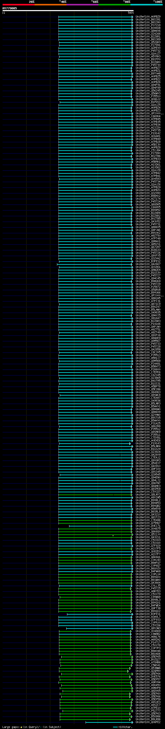This screenshot has height=729, width=165.
Task: Select hit label UniRef100_A7UHB6
Action: (x=148, y=662)
